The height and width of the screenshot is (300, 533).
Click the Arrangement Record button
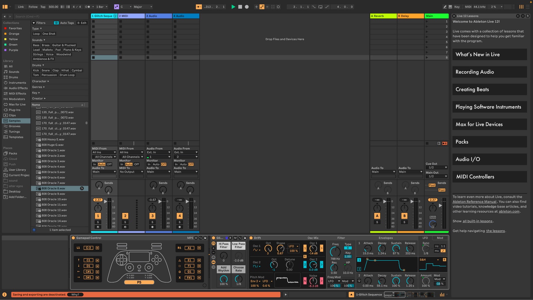click(247, 7)
